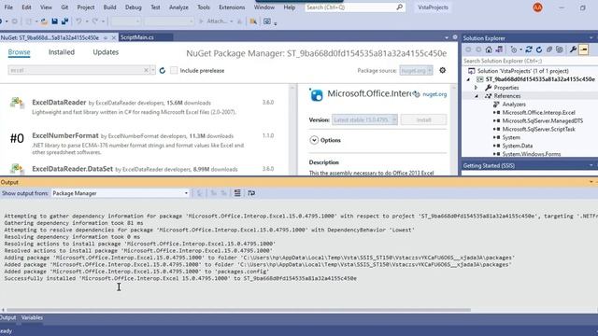Image resolution: width=598 pixels, height=336 pixels.
Task: Click the Search (Ctrl+Q) box
Action: pyautogui.click(x=355, y=7)
